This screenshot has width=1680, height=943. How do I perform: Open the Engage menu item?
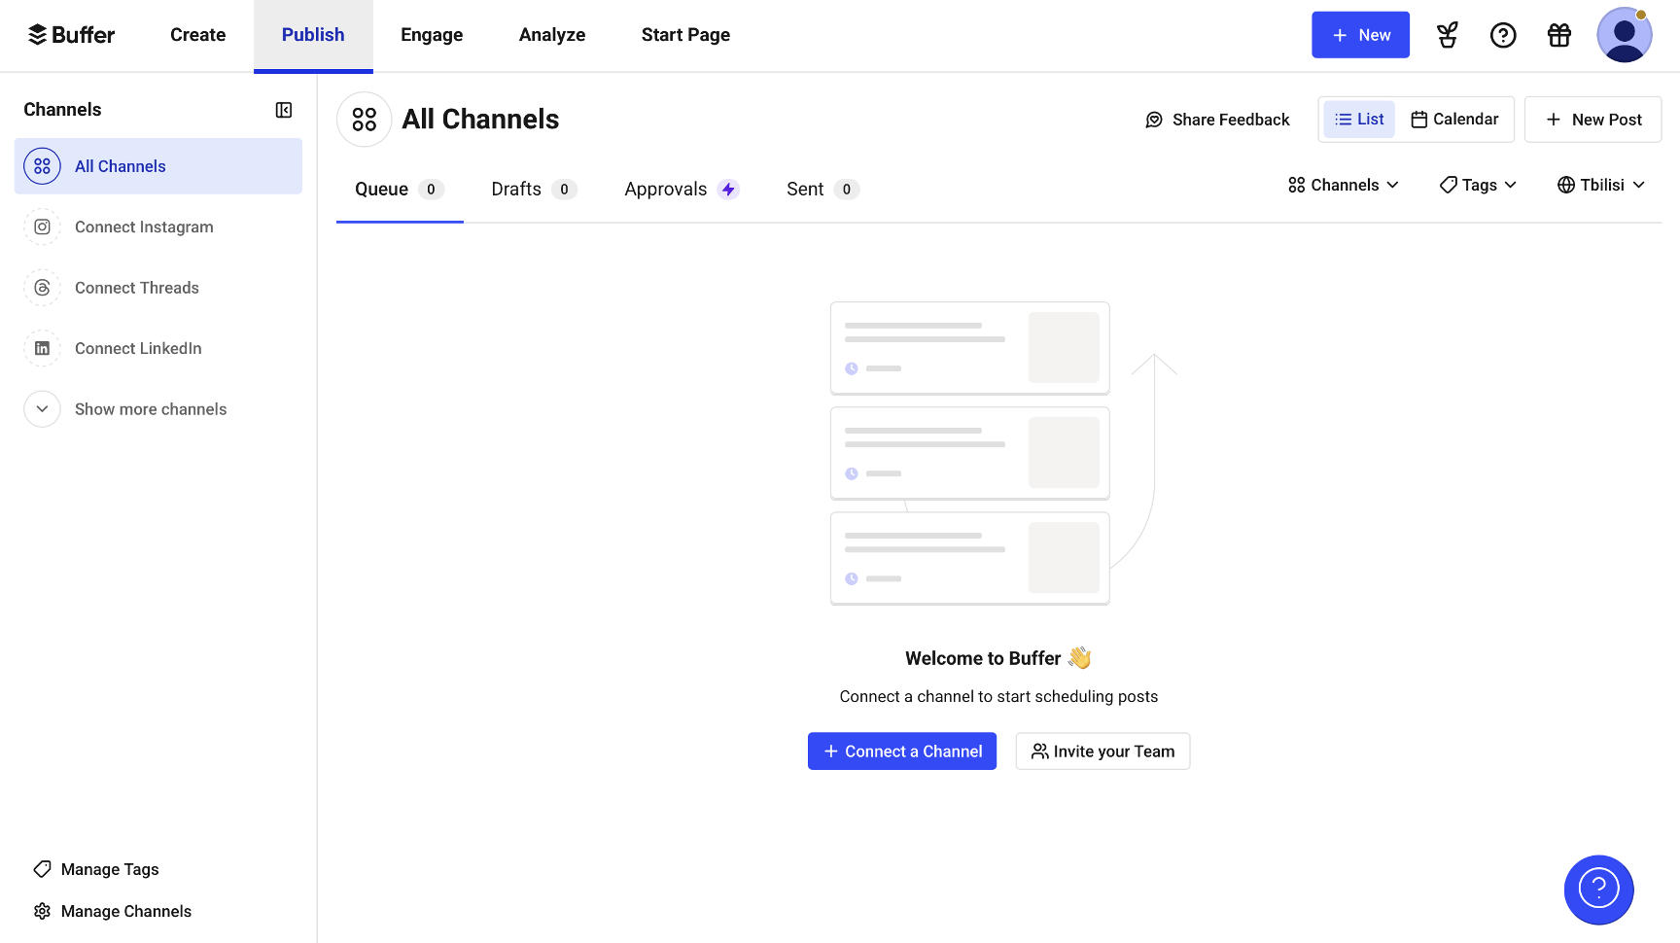pos(432,34)
